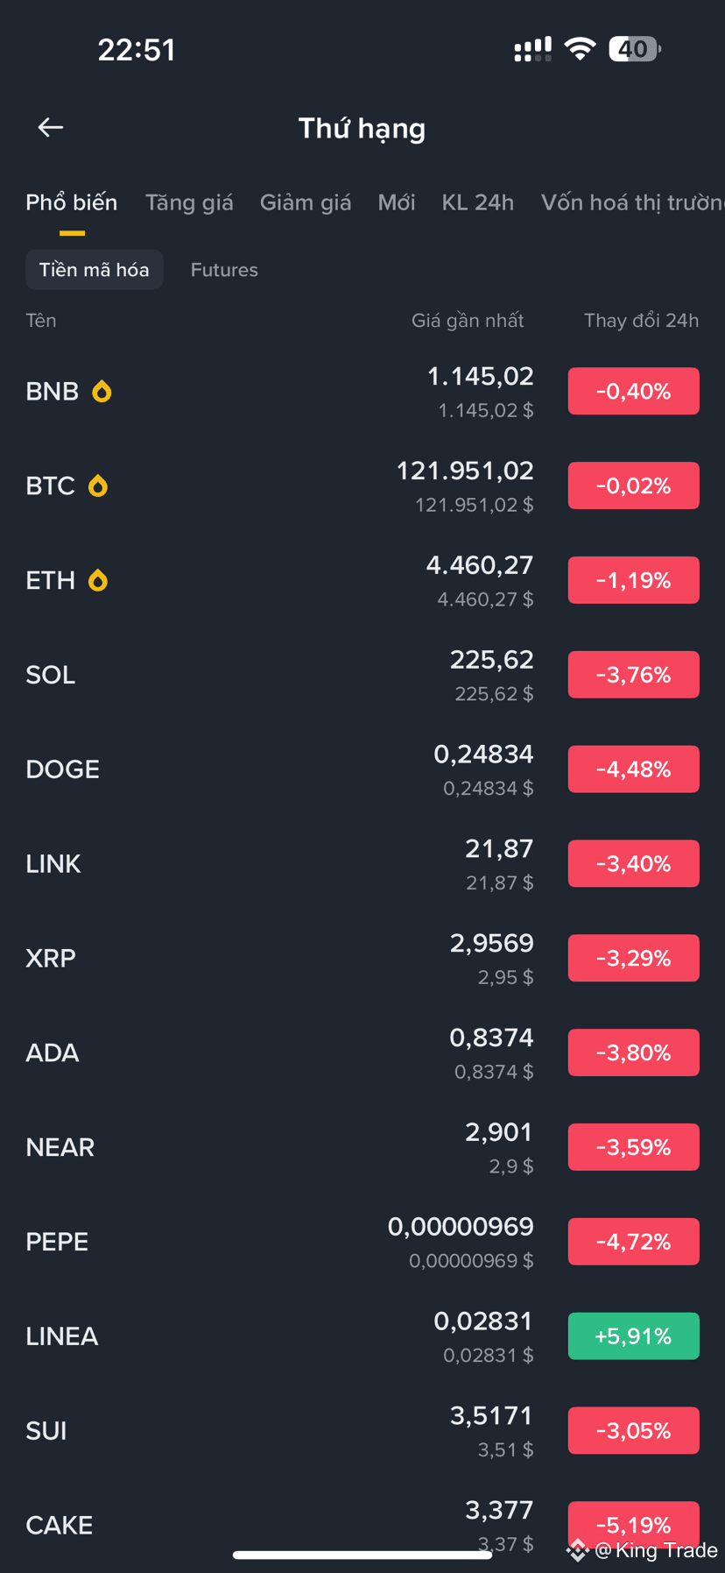Open Vốn hoá thị trường tab
Image resolution: width=725 pixels, height=1573 pixels.
pos(633,202)
